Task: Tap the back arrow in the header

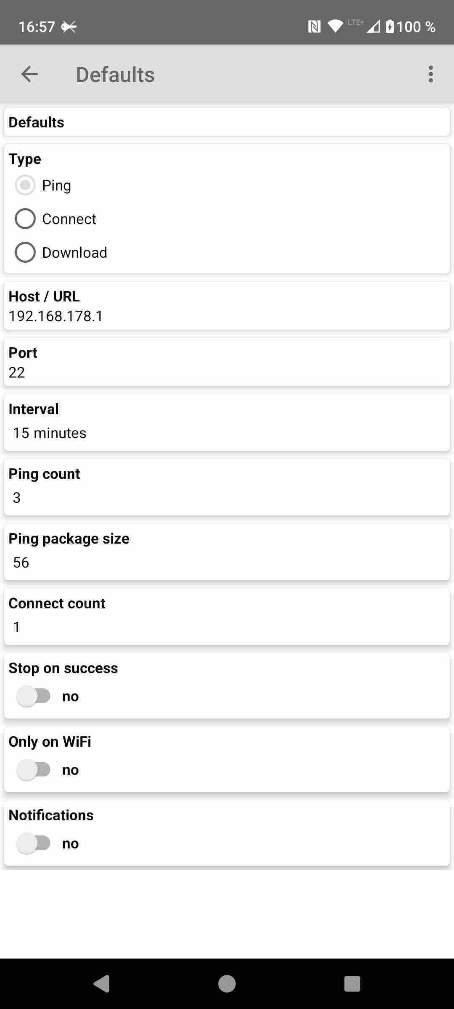Action: (29, 74)
